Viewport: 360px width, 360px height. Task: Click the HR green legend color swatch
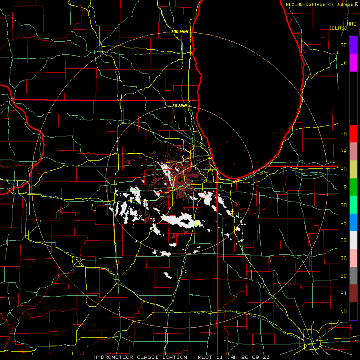(x=353, y=187)
